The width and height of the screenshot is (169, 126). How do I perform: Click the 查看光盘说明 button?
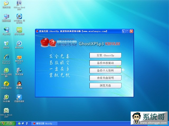point(105,78)
